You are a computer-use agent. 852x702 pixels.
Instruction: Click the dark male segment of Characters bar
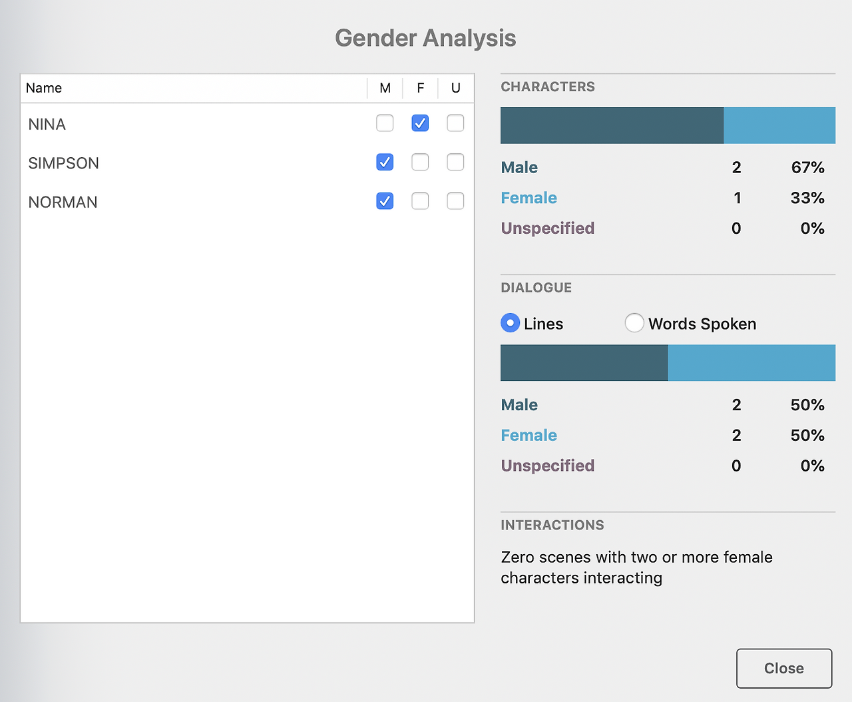(612, 125)
